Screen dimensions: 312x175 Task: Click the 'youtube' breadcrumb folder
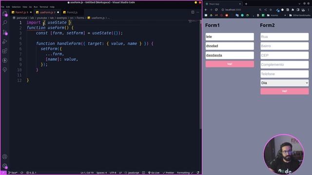(42, 18)
